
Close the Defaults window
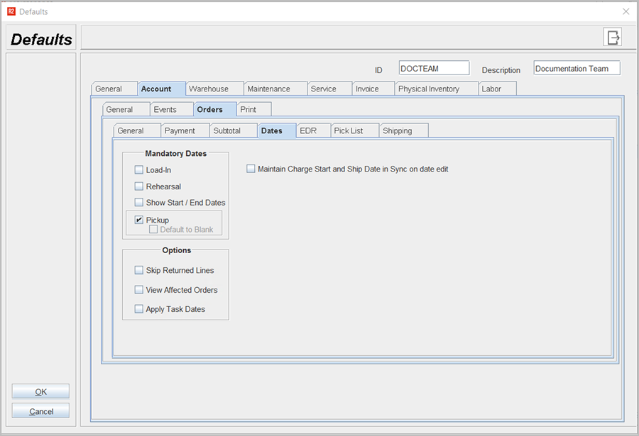[626, 11]
